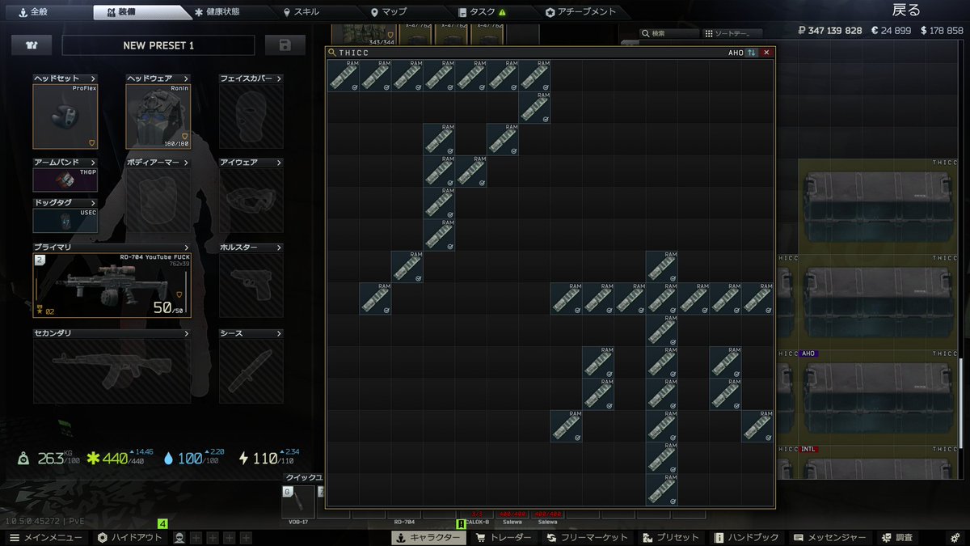The height and width of the screenshot is (546, 970).
Task: Expand the フェイスカバー slot arrow
Action: (280, 78)
